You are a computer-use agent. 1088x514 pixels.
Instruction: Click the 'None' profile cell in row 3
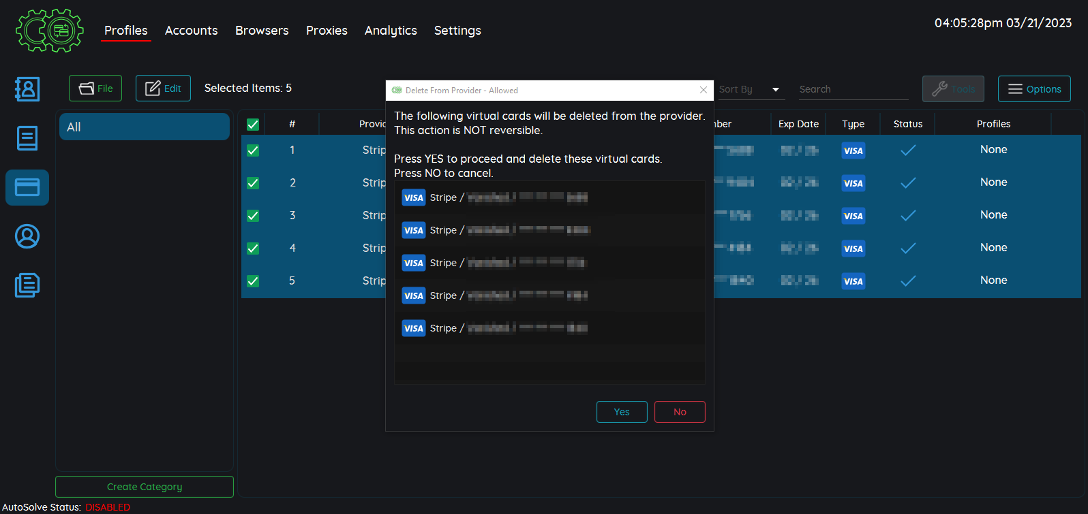[x=993, y=215]
